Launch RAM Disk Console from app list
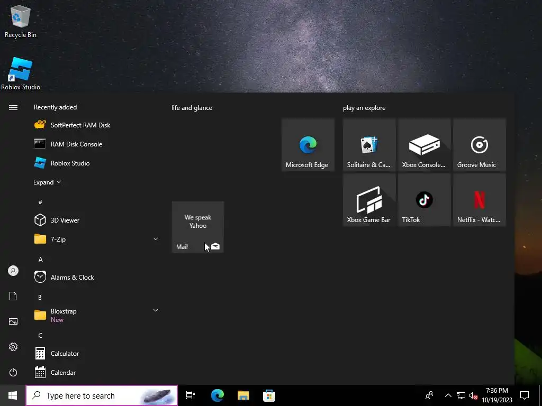542x406 pixels. (x=96, y=144)
